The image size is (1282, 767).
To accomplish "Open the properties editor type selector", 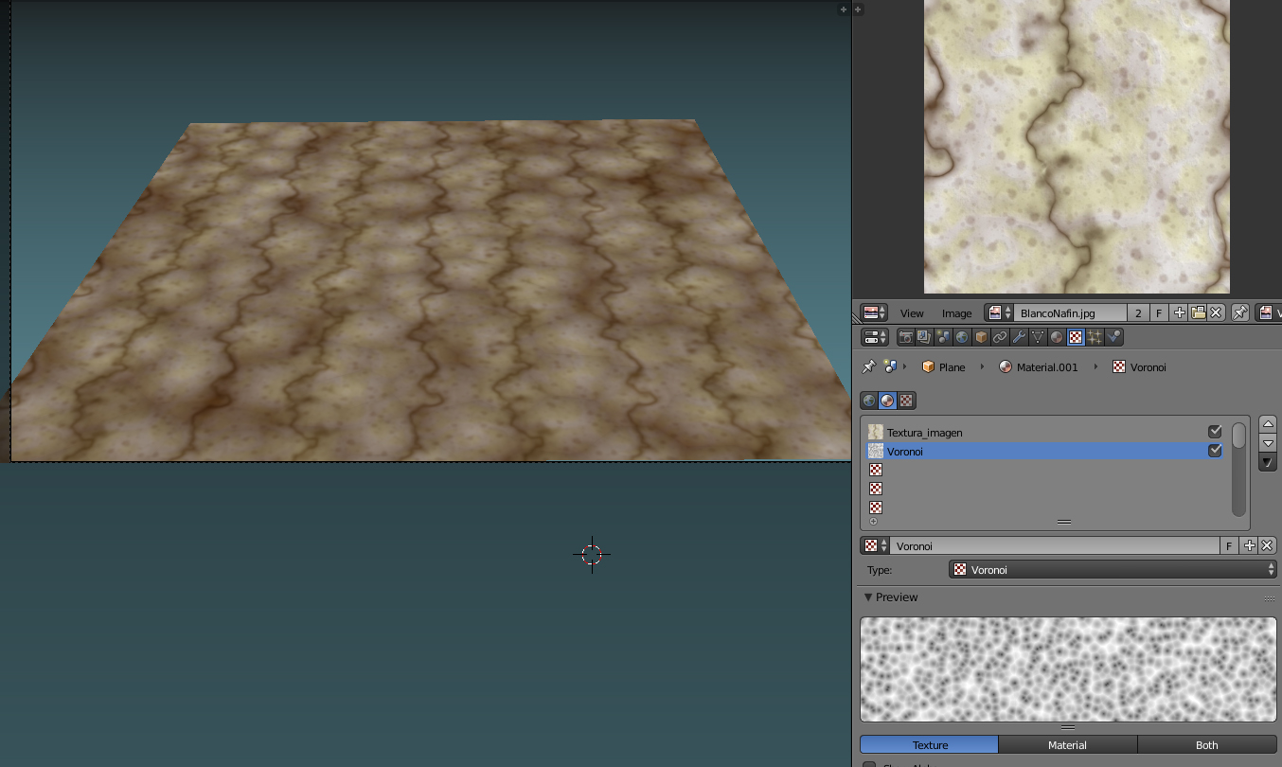I will point(874,337).
